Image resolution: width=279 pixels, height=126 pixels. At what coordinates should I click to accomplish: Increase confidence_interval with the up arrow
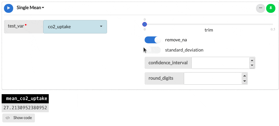click(x=252, y=60)
